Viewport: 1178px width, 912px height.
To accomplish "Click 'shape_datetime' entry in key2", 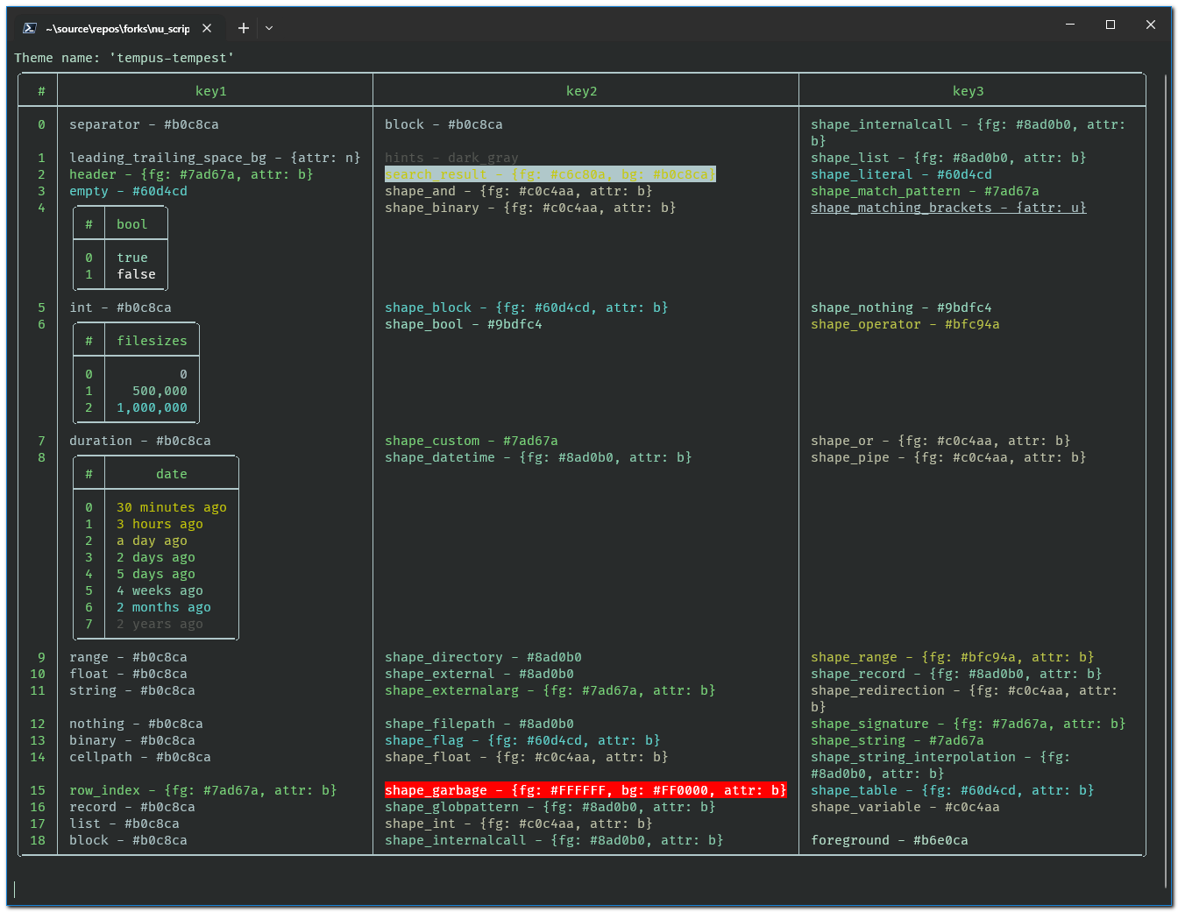I will (538, 457).
